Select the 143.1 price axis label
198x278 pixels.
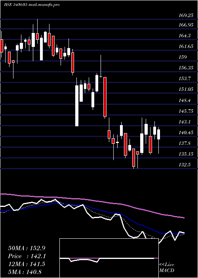pyautogui.click(x=185, y=122)
